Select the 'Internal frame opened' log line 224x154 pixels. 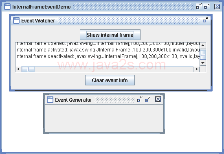coord(108,44)
